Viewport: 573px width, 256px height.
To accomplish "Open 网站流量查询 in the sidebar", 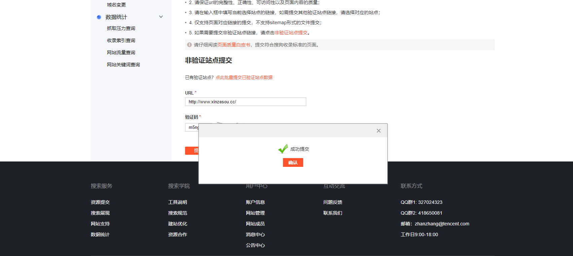I will point(121,52).
